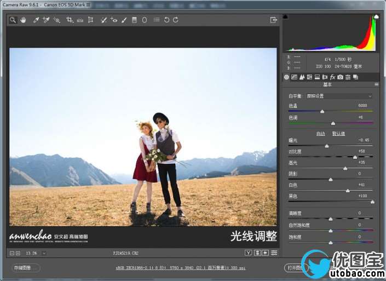Image resolution: width=386 pixels, height=281 pixels.
Task: Switch to the Basic panel tab
Action: pyautogui.click(x=286, y=77)
